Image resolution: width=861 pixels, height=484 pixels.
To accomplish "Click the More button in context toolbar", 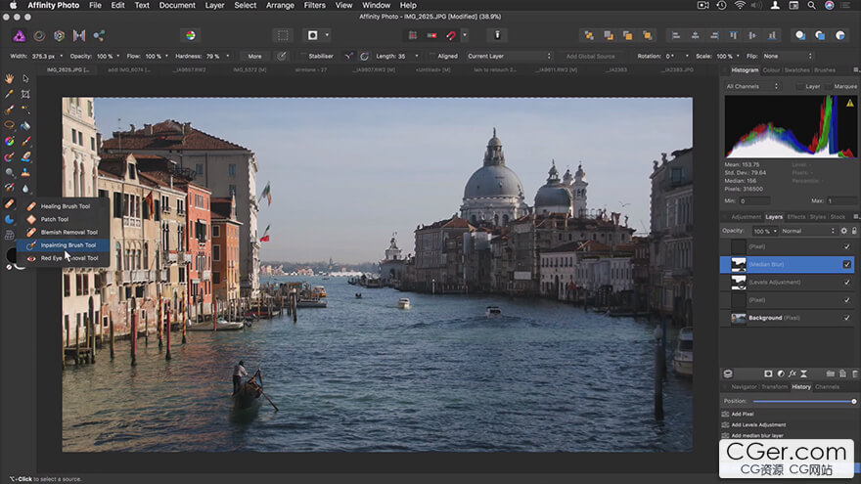I will click(254, 56).
